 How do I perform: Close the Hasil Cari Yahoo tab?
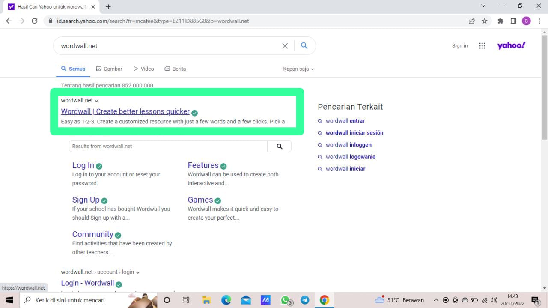point(93,7)
